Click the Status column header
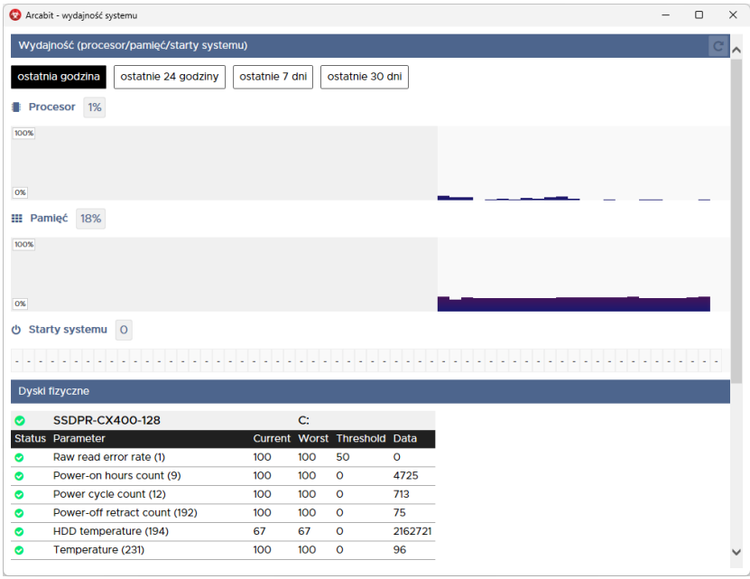The image size is (750, 579). click(x=30, y=439)
